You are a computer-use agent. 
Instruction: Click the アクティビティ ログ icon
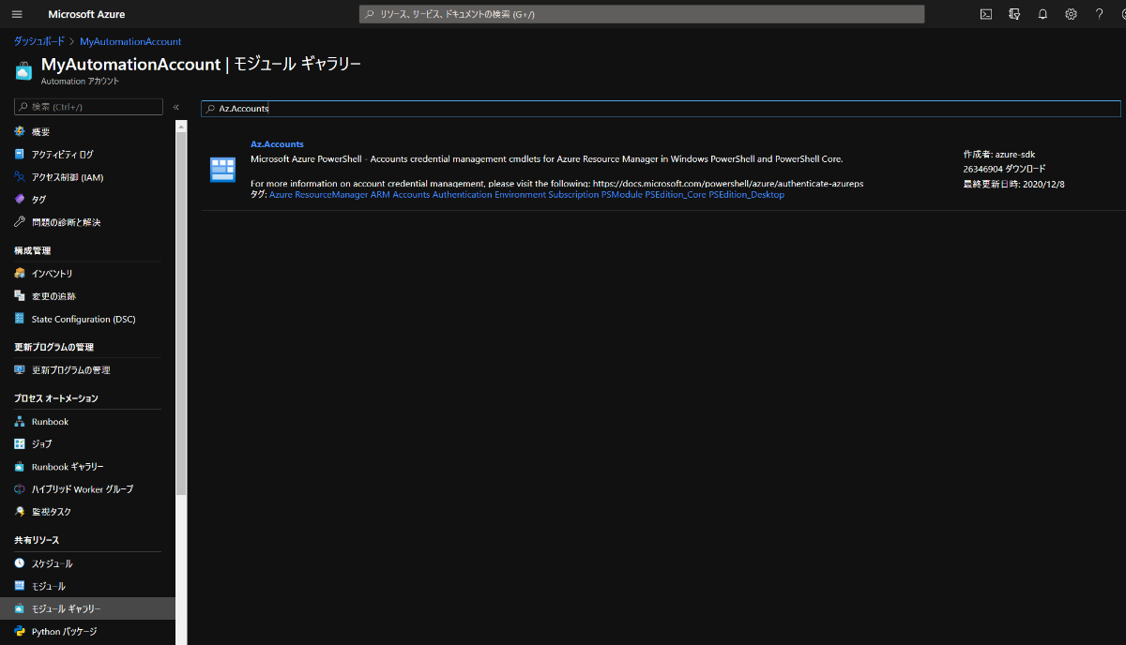(x=20, y=154)
